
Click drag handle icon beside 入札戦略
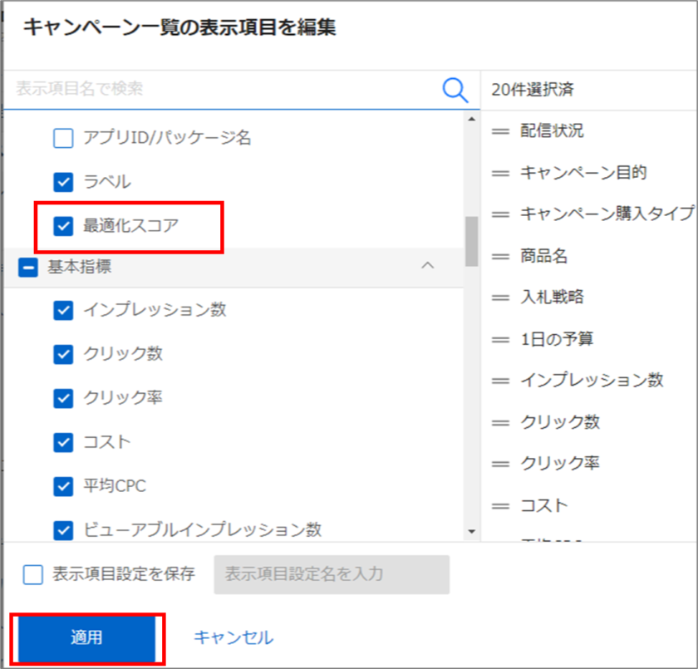point(500,297)
